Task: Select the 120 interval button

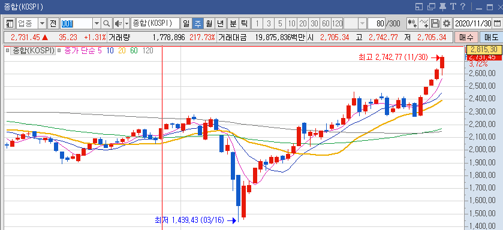Action: click(x=337, y=23)
